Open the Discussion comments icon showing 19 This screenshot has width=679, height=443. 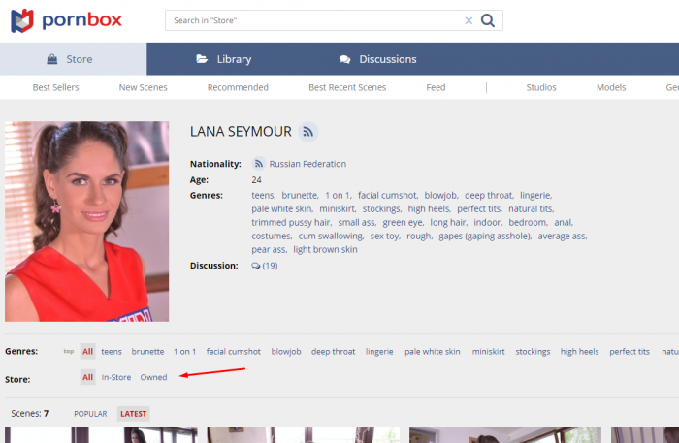click(255, 266)
